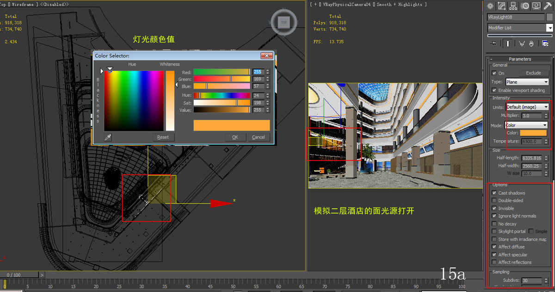555x292 pixels.
Task: Click the ViewCube Top face
Action: click(284, 22)
